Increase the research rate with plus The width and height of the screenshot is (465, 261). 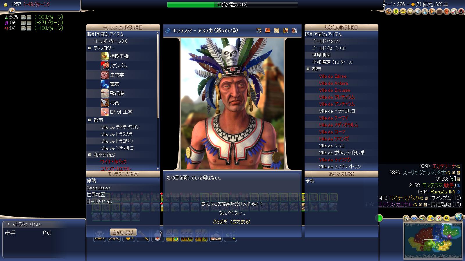(23, 17)
